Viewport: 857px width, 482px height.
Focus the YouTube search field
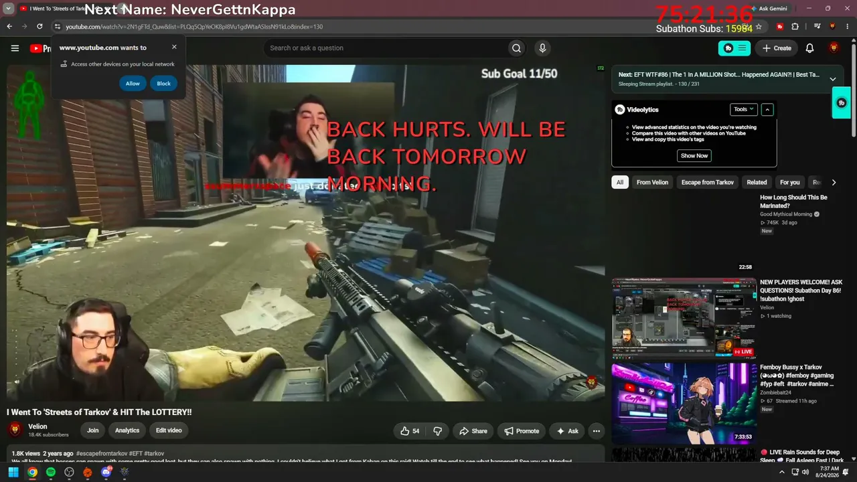(x=385, y=48)
